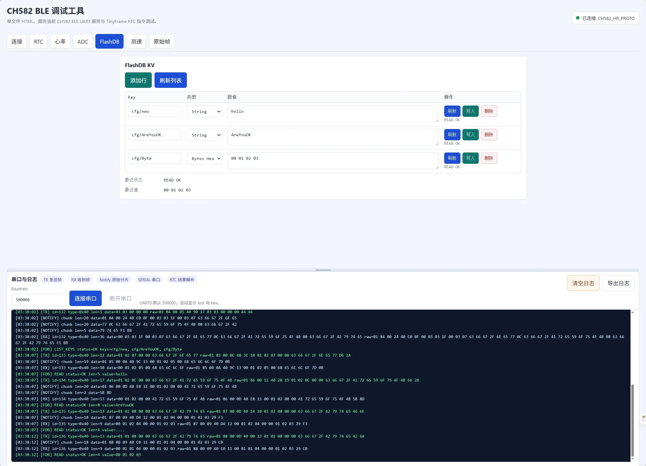Image resolution: width=646 pixels, height=466 pixels.
Task: Click the Baudrate input field
Action: 39,300
